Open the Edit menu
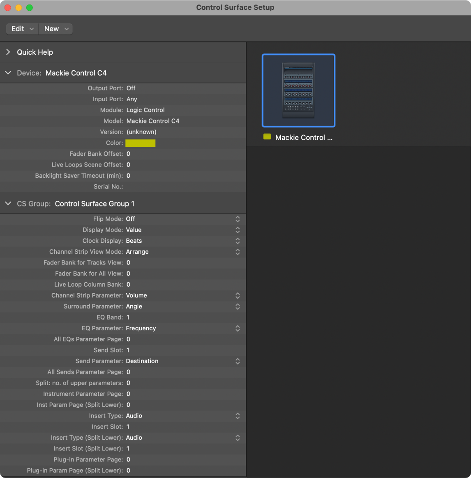The height and width of the screenshot is (478, 471). [21, 29]
